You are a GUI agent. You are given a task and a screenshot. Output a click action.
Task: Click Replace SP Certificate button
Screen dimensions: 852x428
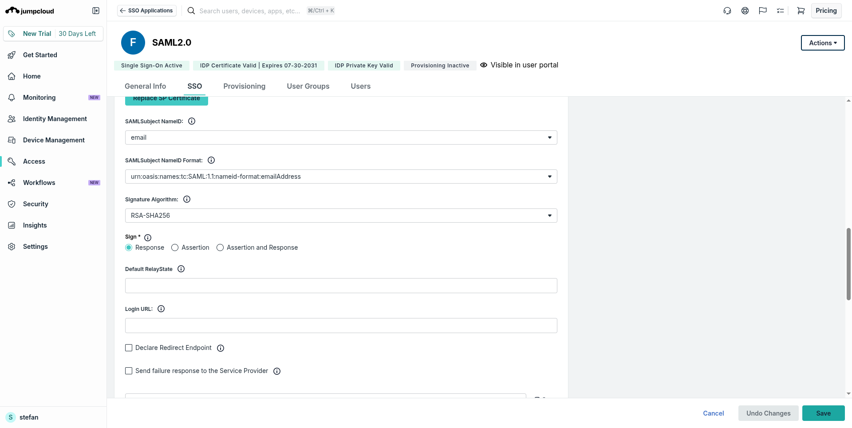(166, 100)
